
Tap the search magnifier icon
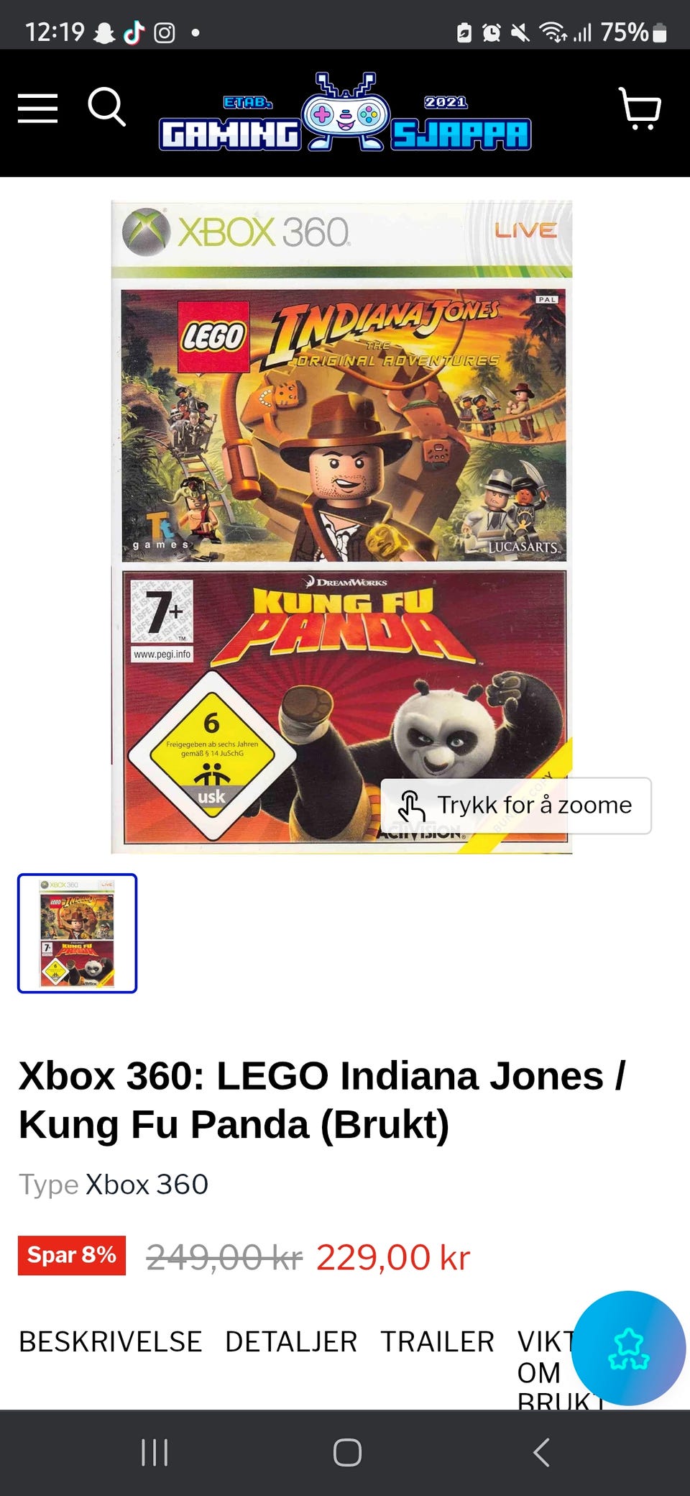point(106,107)
